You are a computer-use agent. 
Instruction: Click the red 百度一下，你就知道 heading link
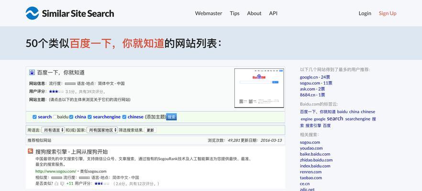(x=117, y=43)
